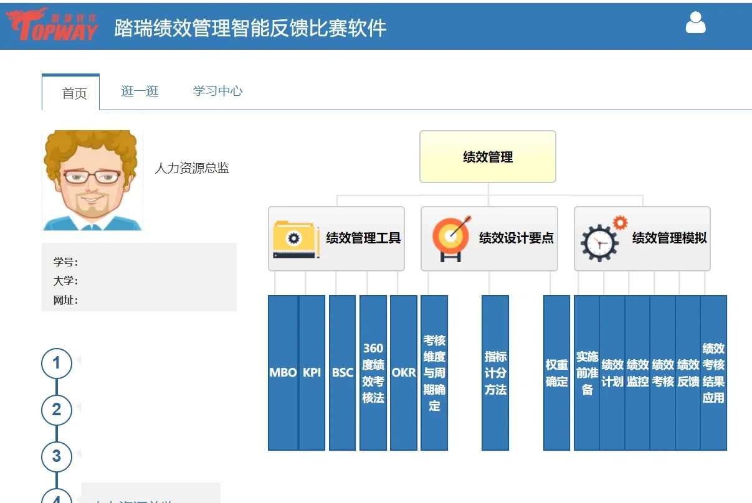Select step 3 on the progress track
Viewport: 752px width, 503px height.
57,456
